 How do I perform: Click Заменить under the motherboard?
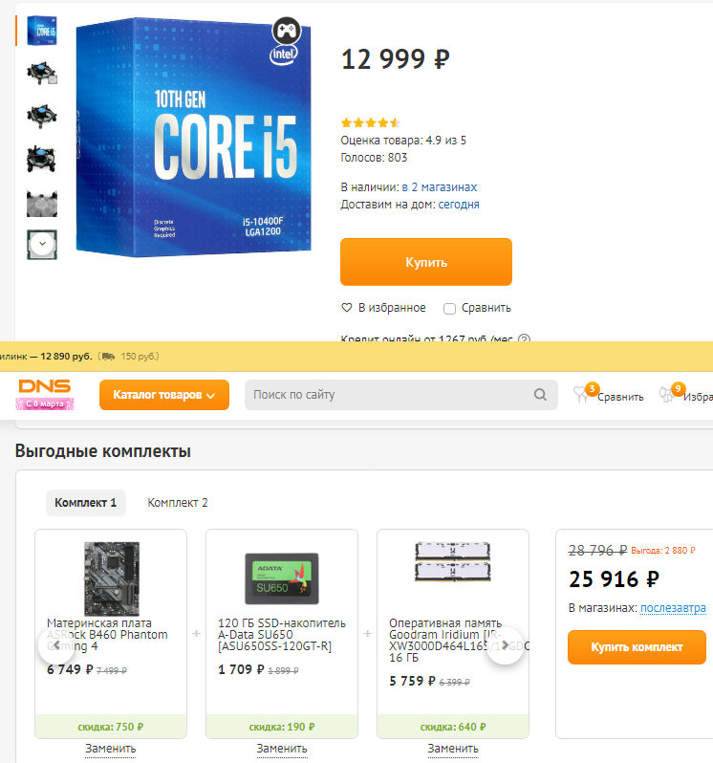(x=111, y=749)
